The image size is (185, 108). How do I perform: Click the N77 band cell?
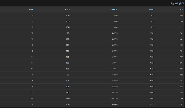[151, 104]
